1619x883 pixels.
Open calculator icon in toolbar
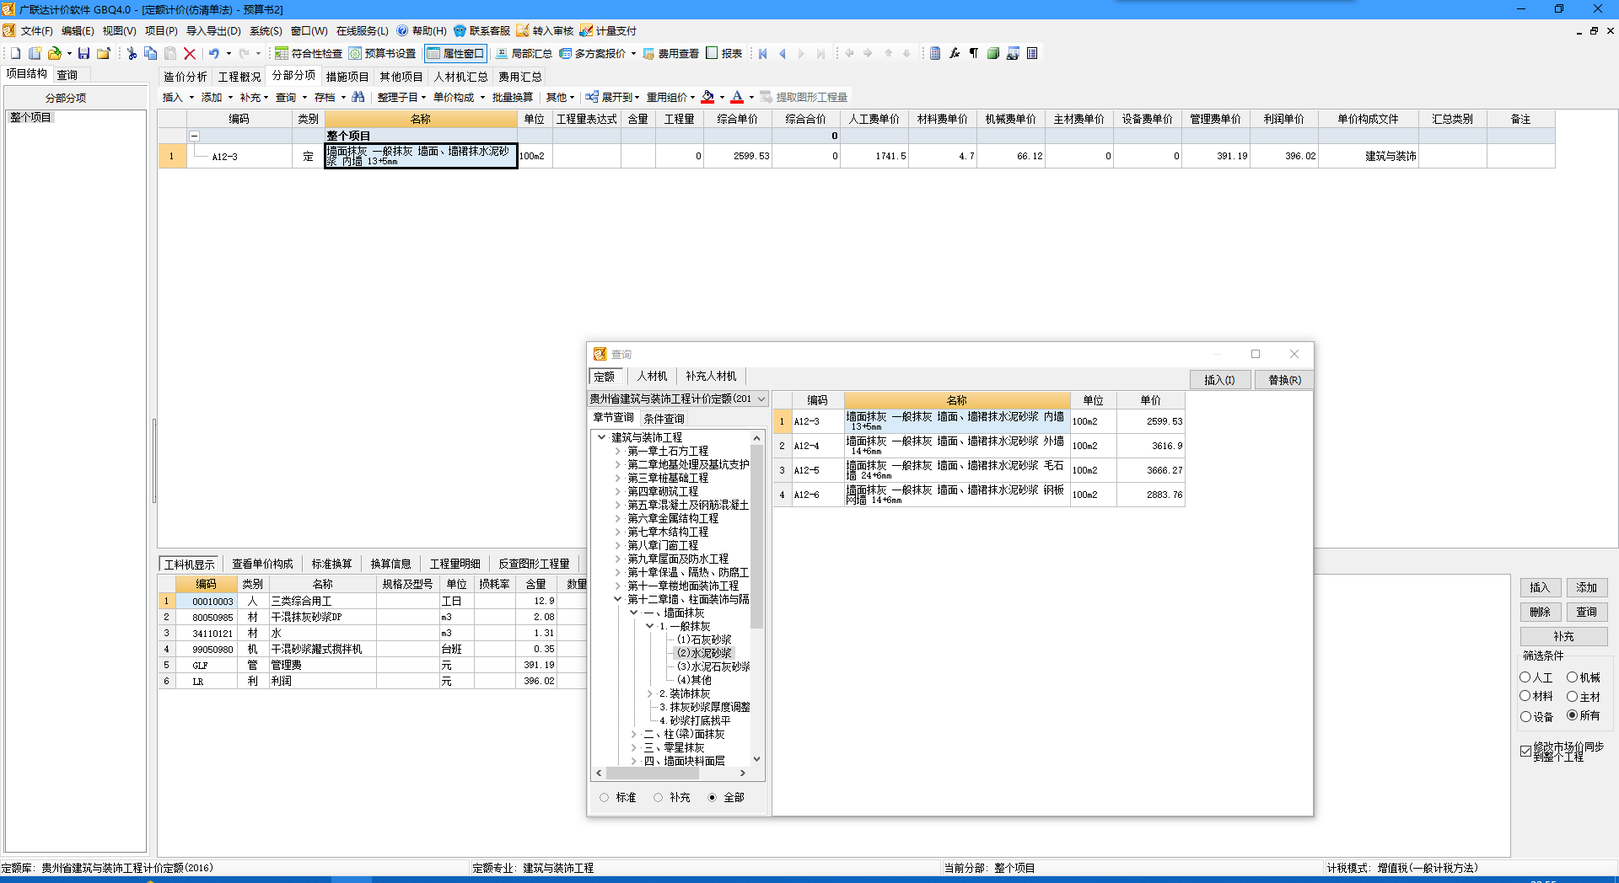click(935, 54)
